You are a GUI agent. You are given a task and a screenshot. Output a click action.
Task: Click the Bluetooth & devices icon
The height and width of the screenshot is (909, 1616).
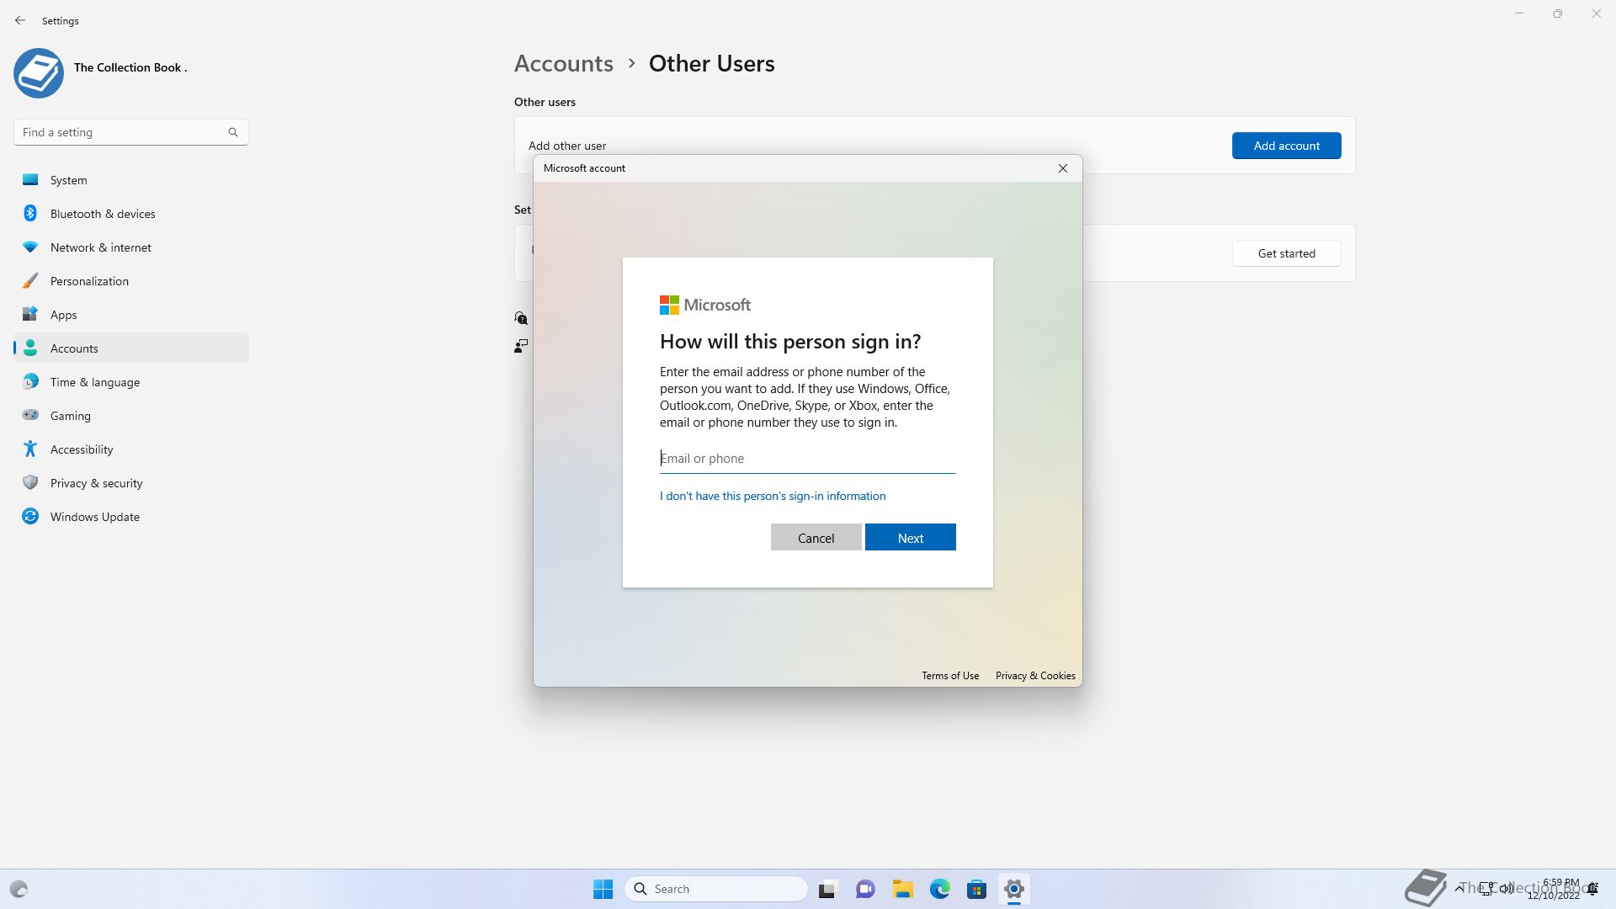(x=30, y=213)
